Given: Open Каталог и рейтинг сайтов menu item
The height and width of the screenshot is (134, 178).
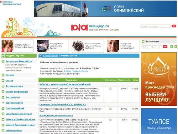Looking at the screenshot, I should click(19, 61).
